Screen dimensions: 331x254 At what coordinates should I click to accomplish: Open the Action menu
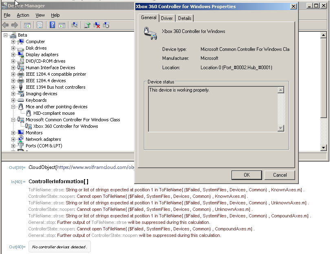click(x=23, y=15)
